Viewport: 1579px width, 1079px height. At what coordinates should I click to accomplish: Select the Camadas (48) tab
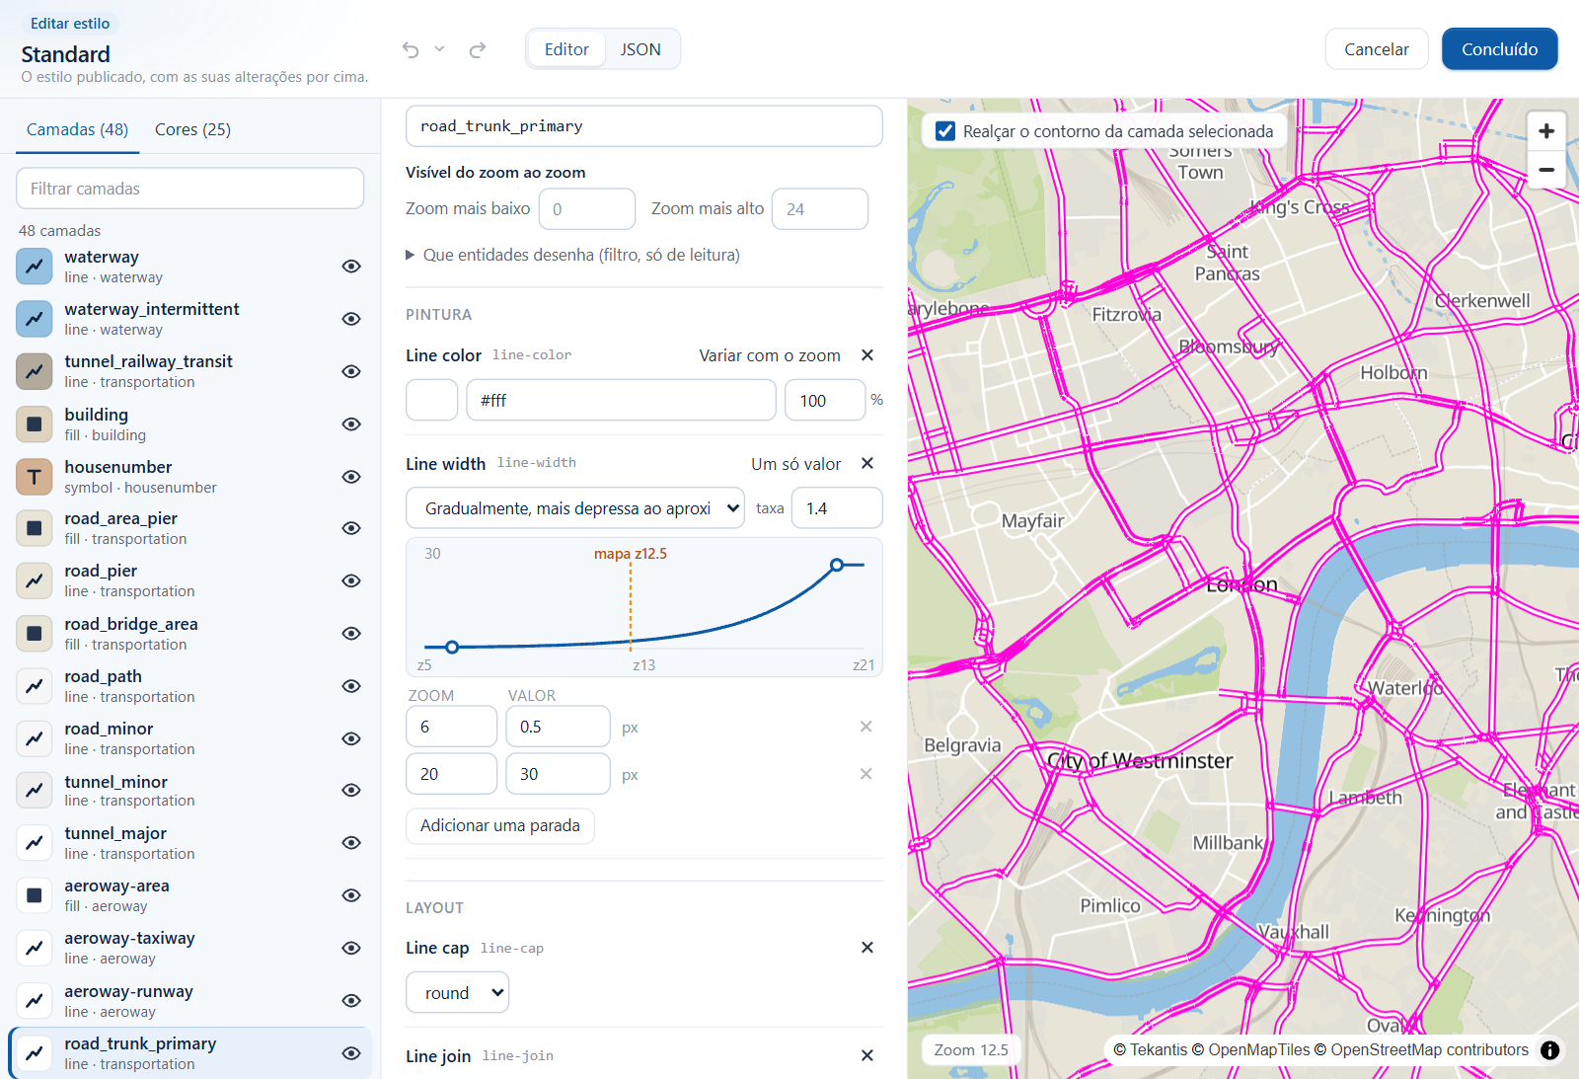77,129
